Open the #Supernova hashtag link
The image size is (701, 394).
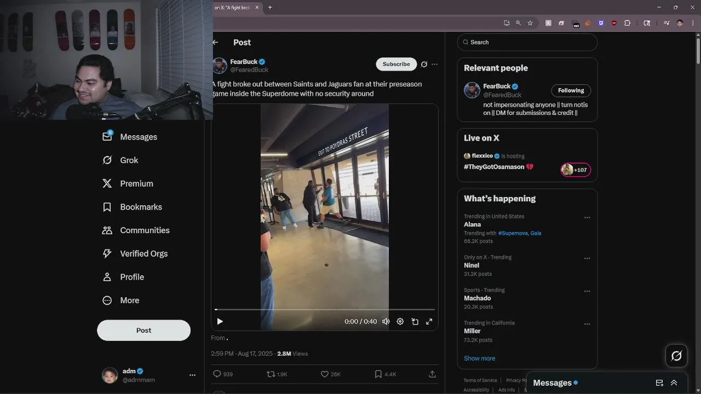click(513, 233)
